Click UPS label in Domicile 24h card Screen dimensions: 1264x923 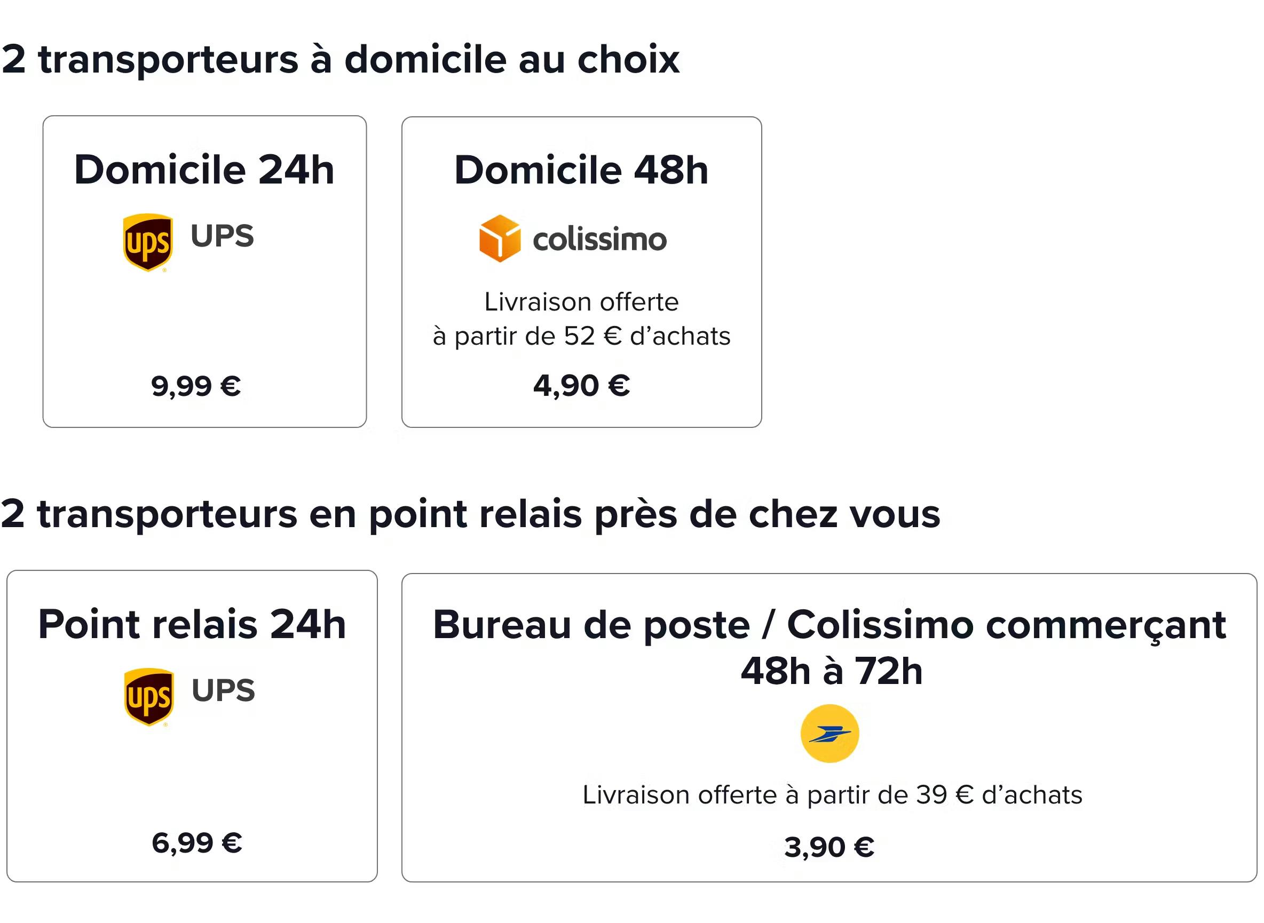tap(222, 236)
